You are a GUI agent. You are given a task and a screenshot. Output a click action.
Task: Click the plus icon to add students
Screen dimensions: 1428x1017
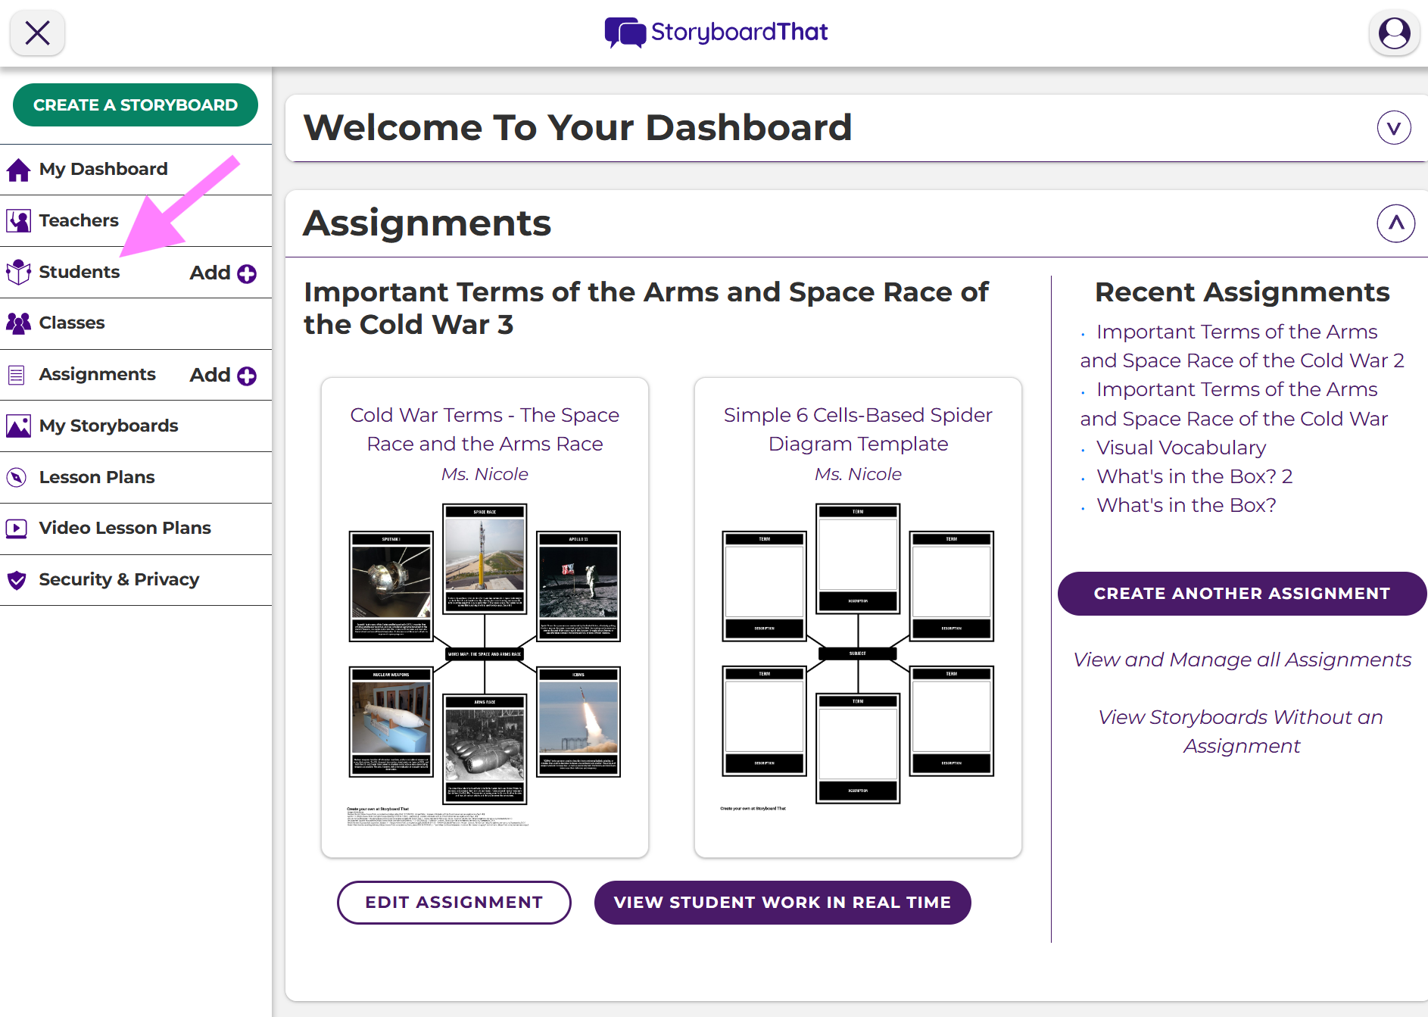coord(247,273)
